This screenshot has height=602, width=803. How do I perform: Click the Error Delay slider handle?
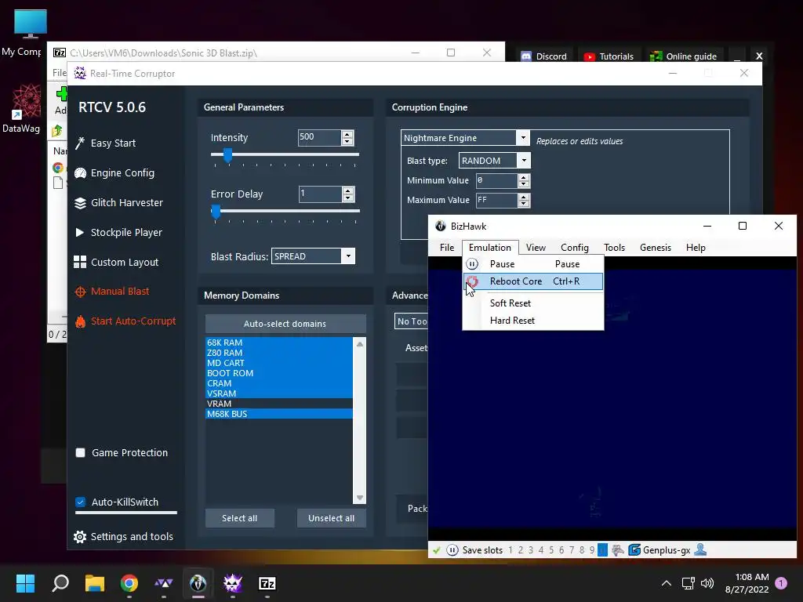tap(216, 212)
